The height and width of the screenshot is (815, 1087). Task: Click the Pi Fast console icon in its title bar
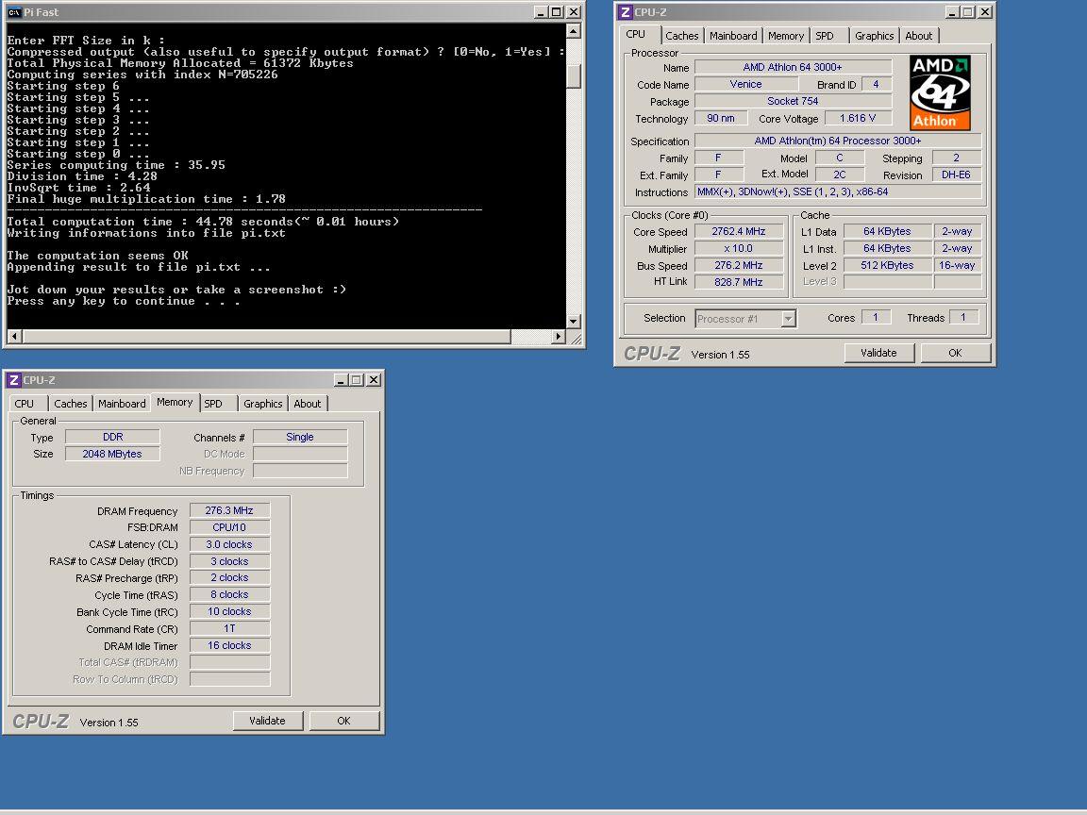tap(14, 11)
